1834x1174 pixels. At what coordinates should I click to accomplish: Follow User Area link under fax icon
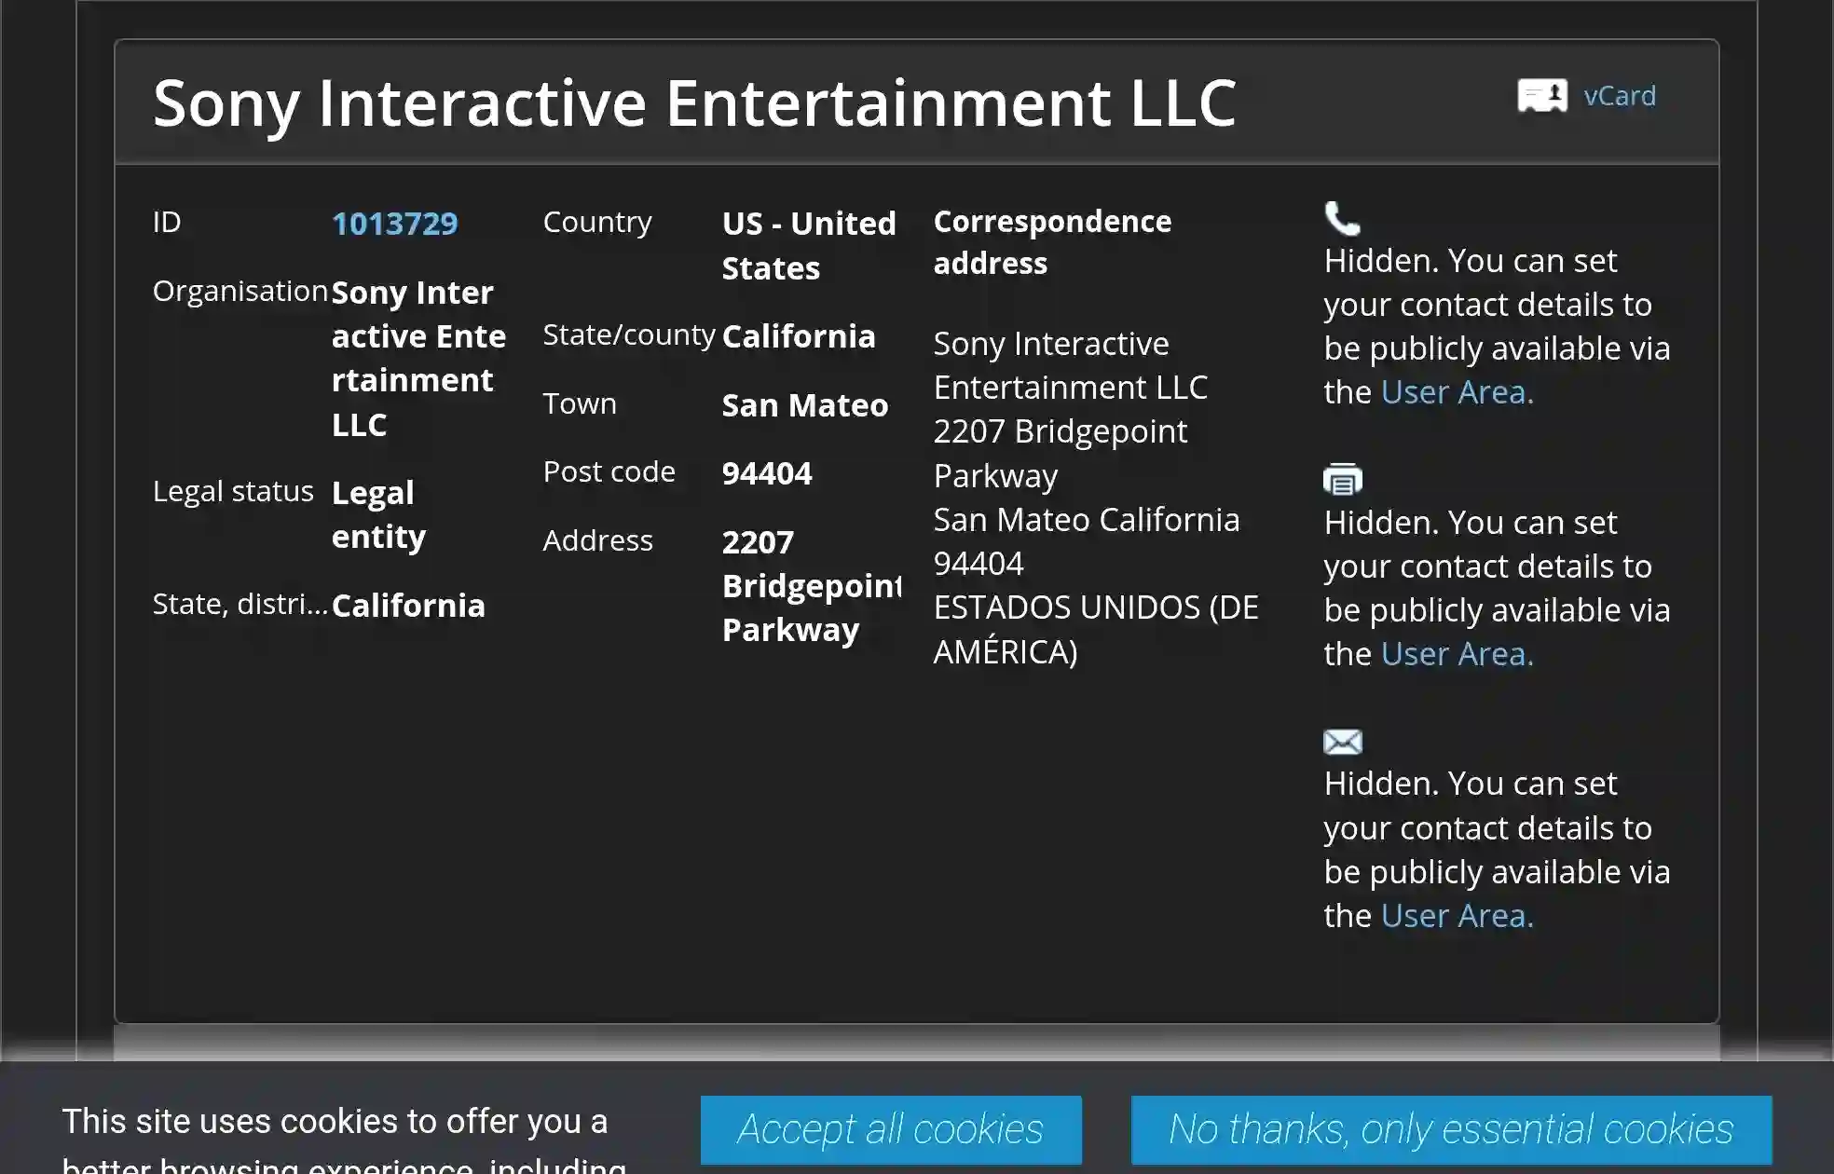tap(1457, 654)
